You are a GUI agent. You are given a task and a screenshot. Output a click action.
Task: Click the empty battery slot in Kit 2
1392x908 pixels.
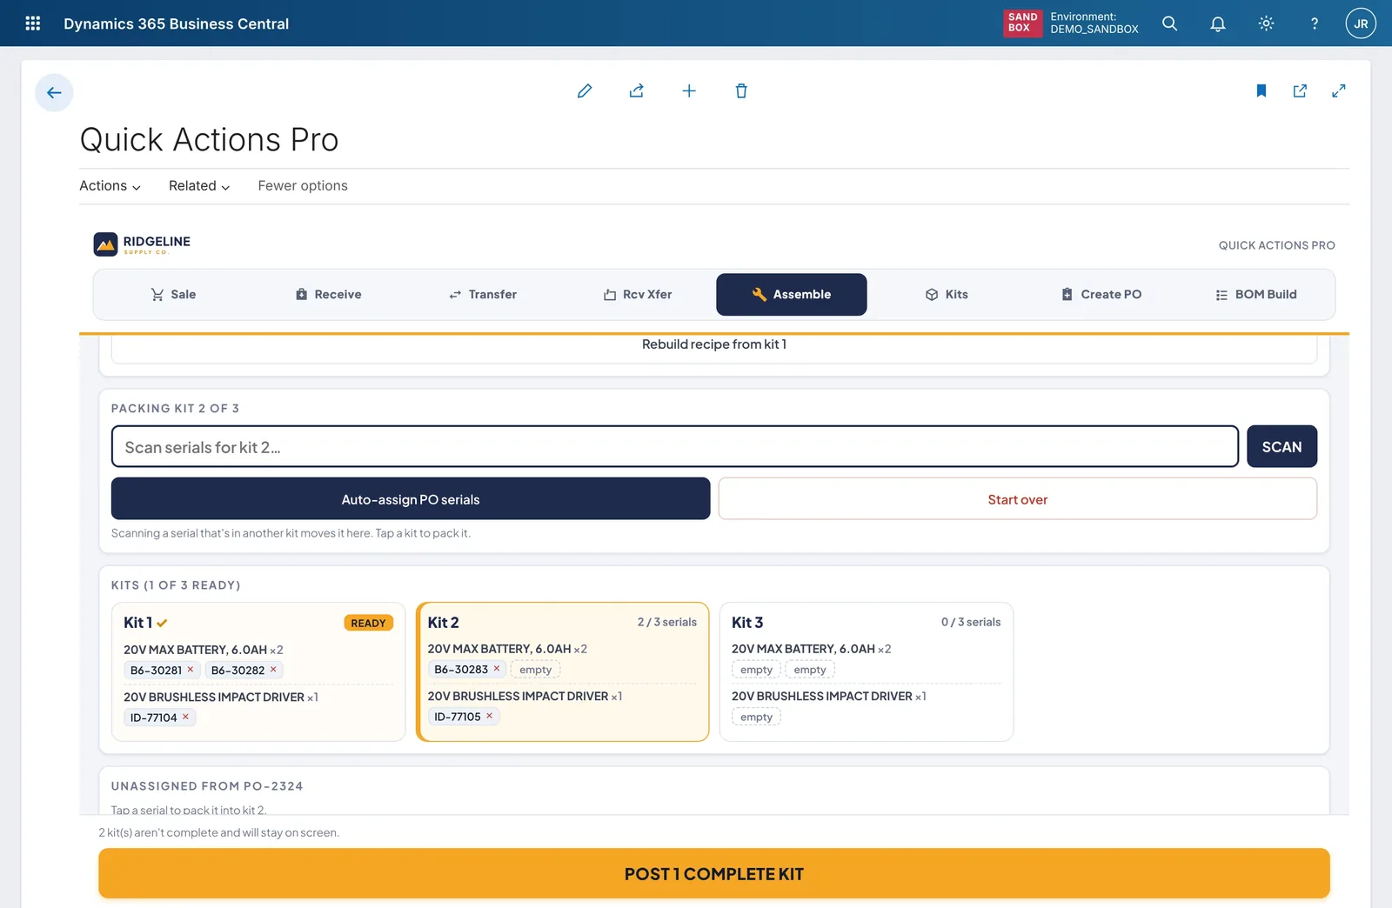(535, 670)
